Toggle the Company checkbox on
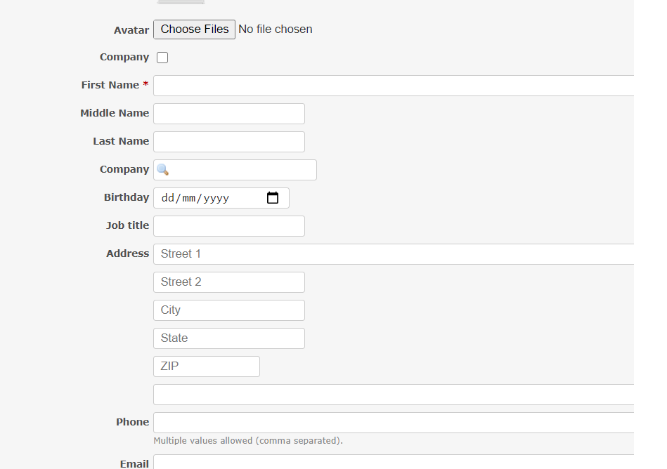This screenshot has width=667, height=469. [x=162, y=57]
